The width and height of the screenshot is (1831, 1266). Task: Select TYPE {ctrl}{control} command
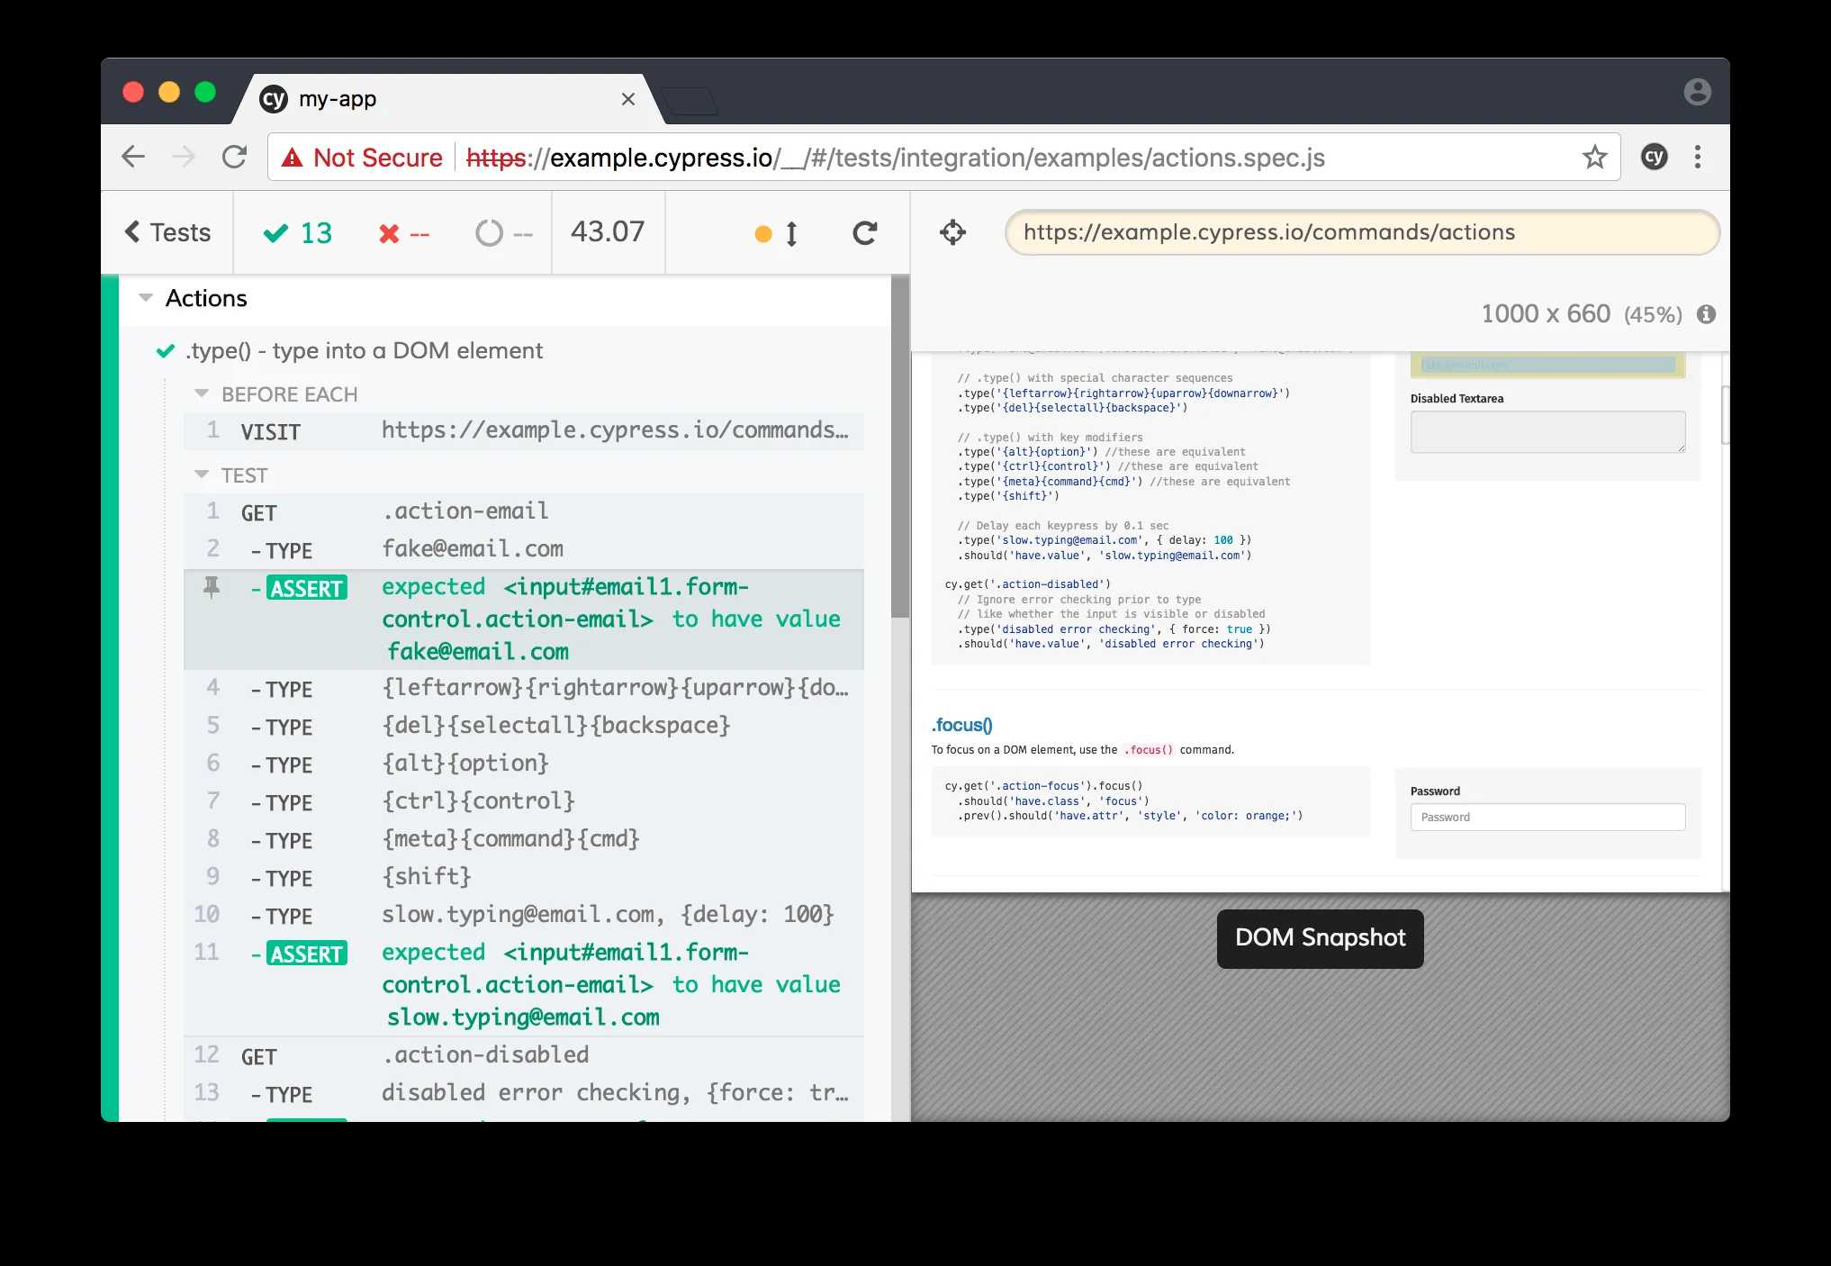[x=524, y=802]
